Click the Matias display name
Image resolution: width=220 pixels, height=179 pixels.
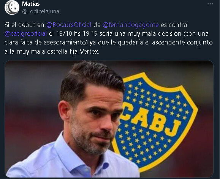click(x=31, y=4)
